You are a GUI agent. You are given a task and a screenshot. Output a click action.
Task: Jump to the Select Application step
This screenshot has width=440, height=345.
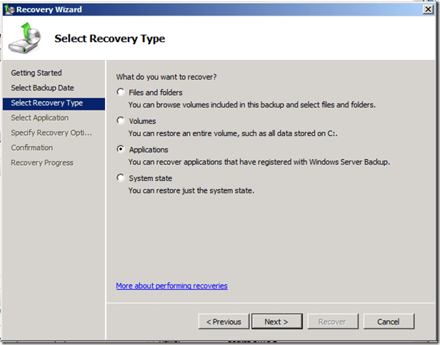[x=40, y=118]
